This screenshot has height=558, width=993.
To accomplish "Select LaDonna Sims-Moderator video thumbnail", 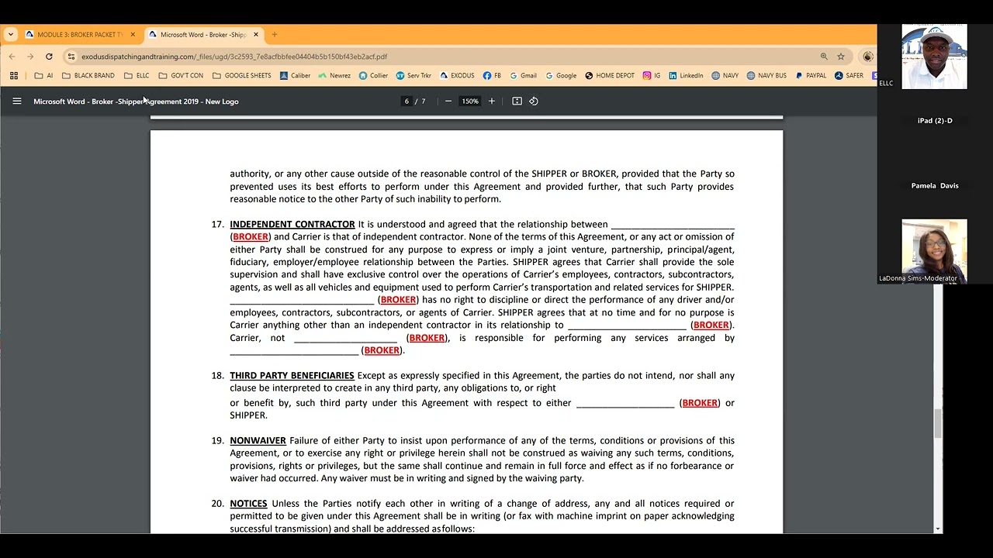I will 934,251.
